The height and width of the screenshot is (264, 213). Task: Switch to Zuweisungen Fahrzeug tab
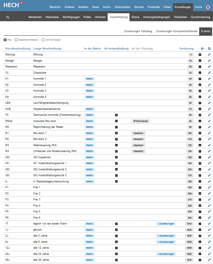[138, 31]
